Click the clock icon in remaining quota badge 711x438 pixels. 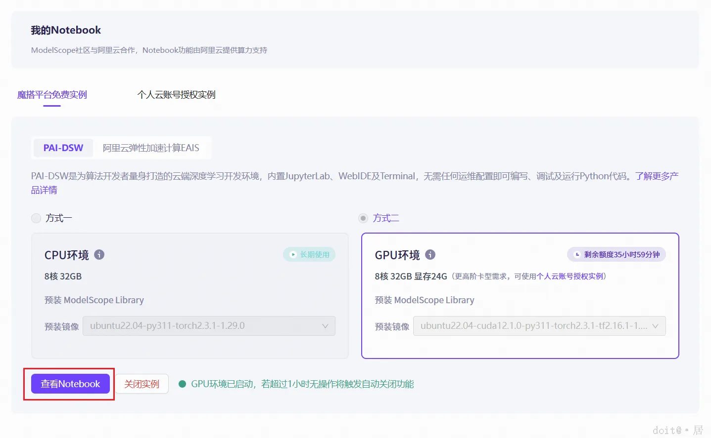point(576,254)
